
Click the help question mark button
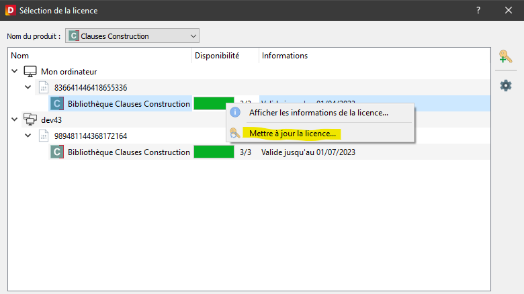pyautogui.click(x=478, y=10)
